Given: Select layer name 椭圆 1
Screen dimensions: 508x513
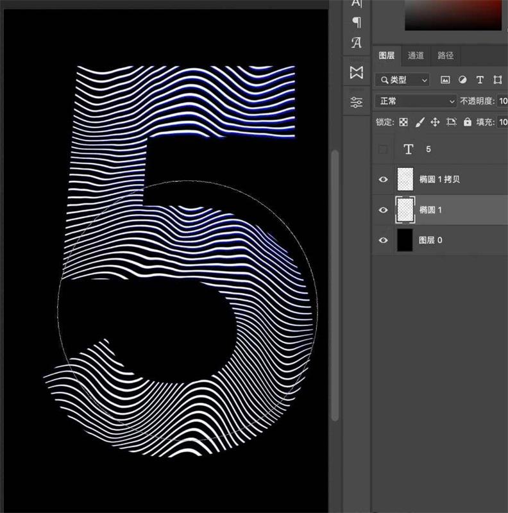Looking at the screenshot, I should pyautogui.click(x=430, y=210).
